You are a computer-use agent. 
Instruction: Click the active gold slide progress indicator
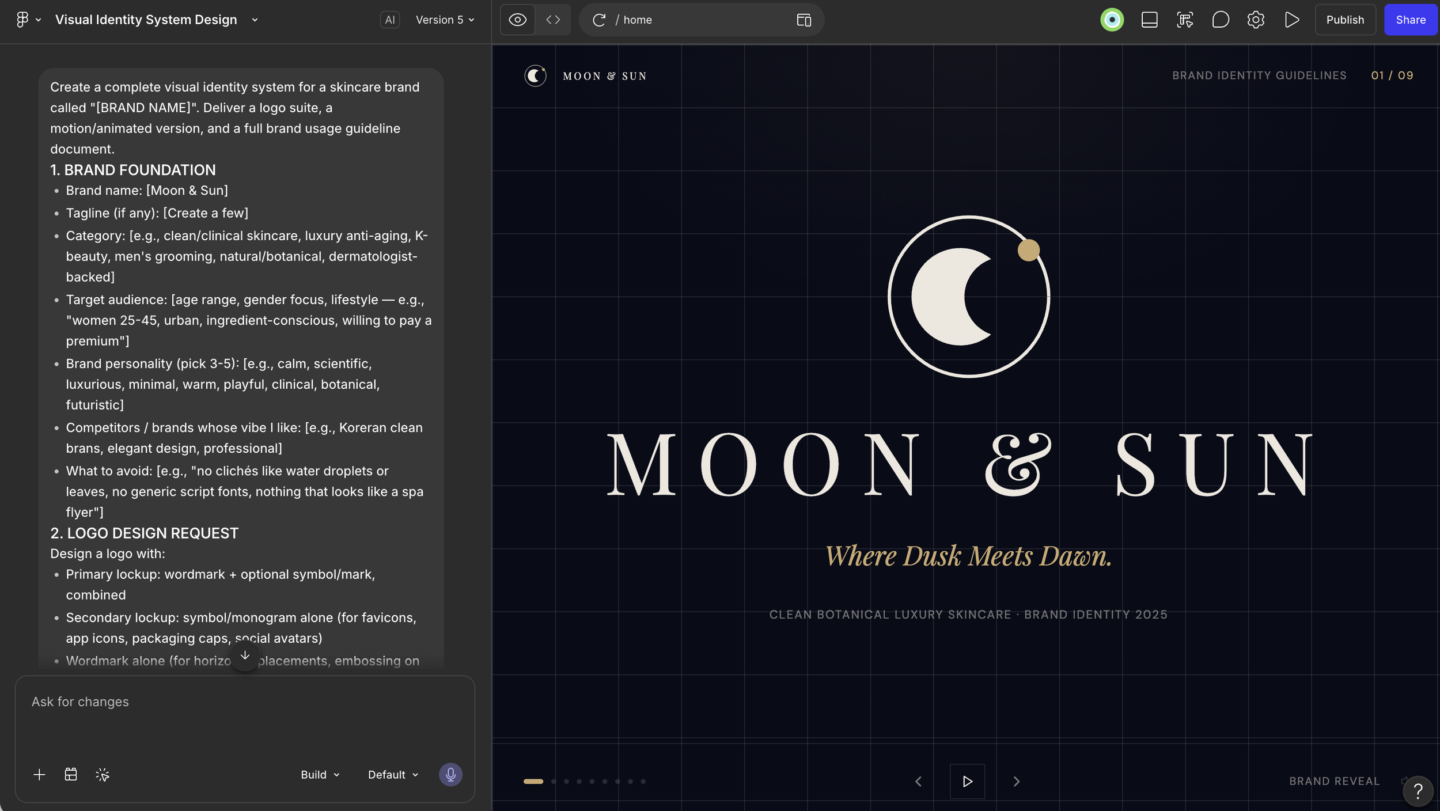(x=533, y=782)
